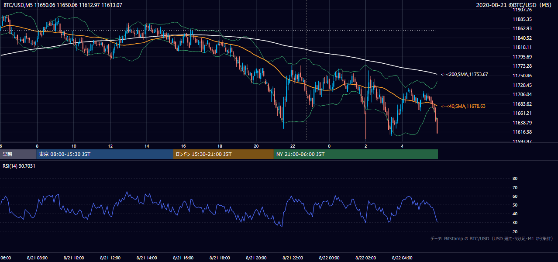This screenshot has width=558, height=262.
Task: Click the 11795.69 price axis label
Action: click(x=522, y=57)
